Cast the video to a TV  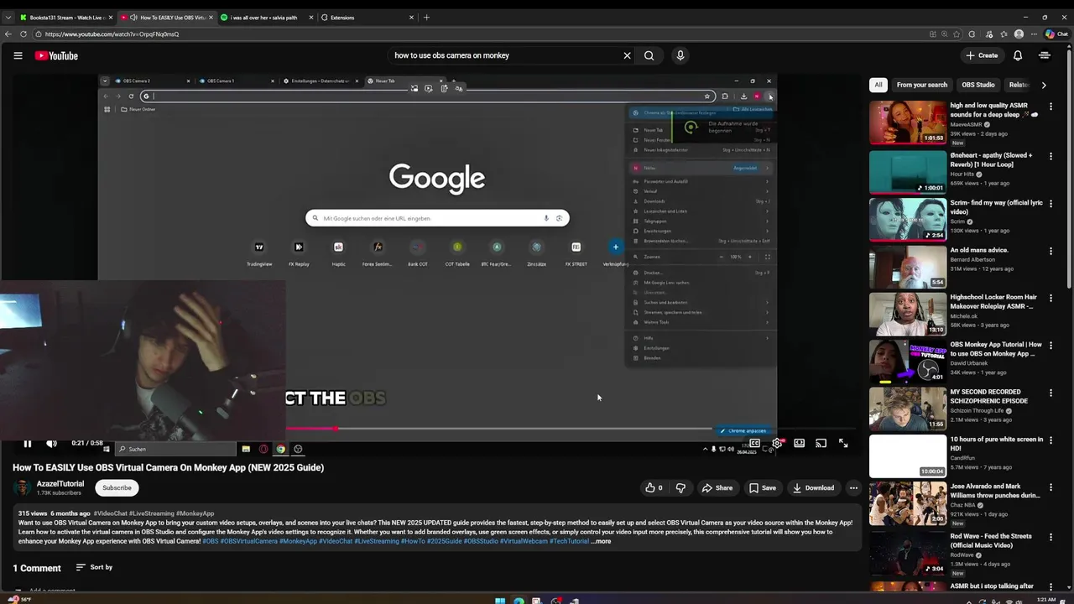821,444
